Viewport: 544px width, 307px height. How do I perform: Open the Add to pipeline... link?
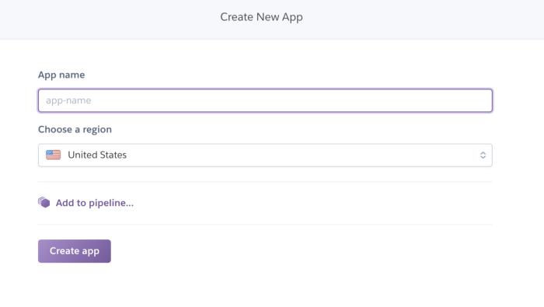click(x=94, y=203)
